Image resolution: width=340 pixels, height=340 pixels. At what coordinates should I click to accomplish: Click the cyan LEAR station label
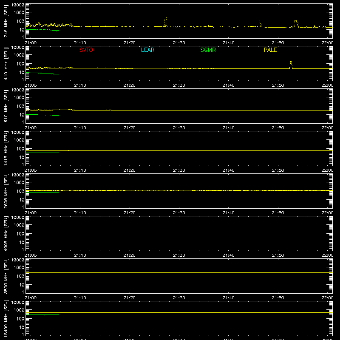coord(147,50)
